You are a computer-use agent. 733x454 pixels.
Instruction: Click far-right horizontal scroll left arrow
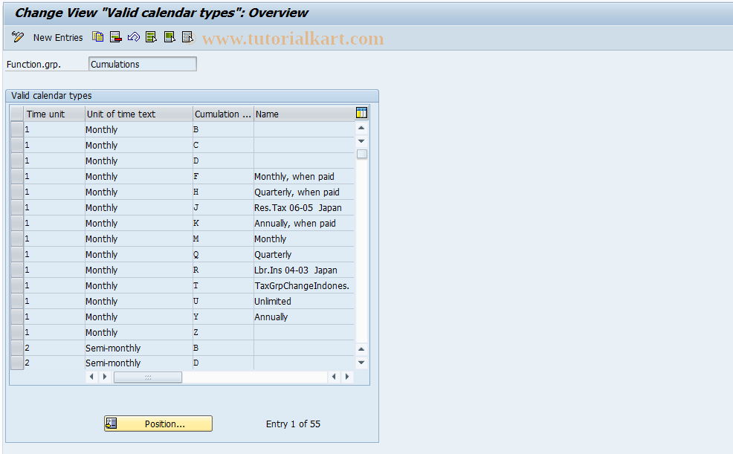coord(333,377)
